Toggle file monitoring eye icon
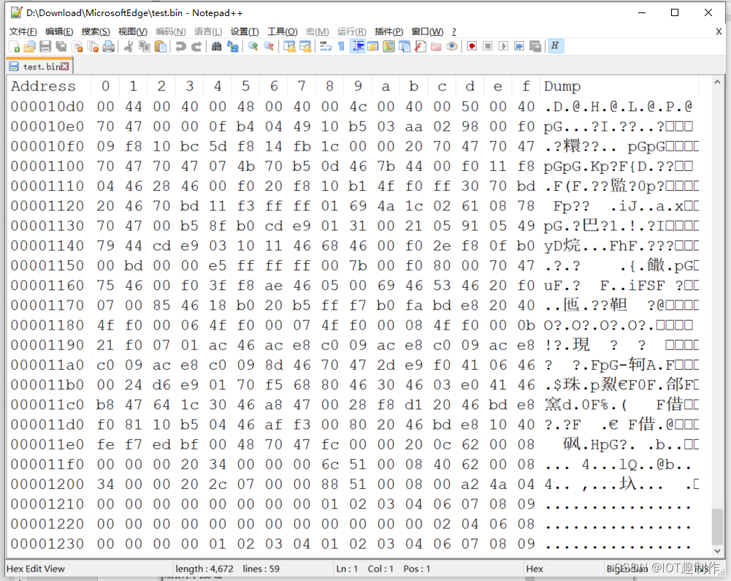The image size is (731, 581). tap(452, 46)
